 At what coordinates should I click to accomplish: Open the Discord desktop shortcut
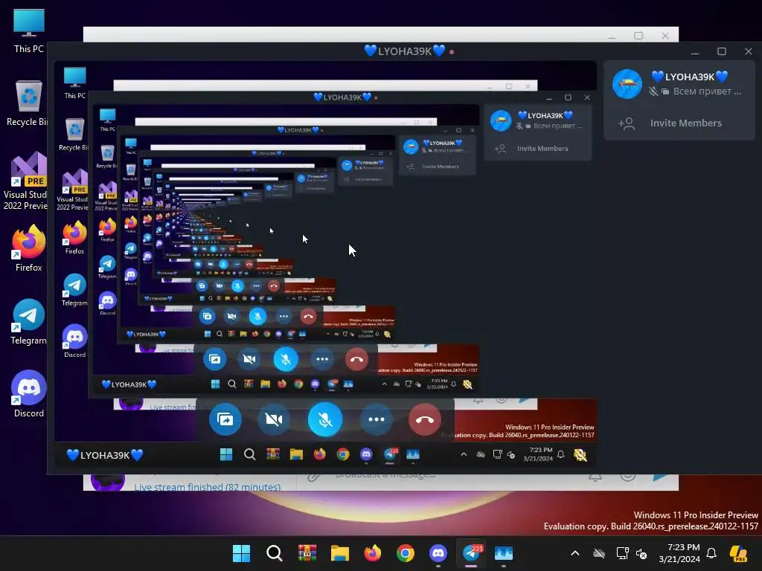click(x=29, y=394)
